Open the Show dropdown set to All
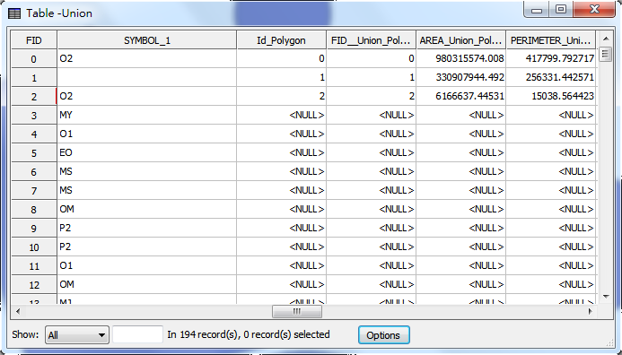Image resolution: width=622 pixels, height=355 pixels. [x=77, y=335]
